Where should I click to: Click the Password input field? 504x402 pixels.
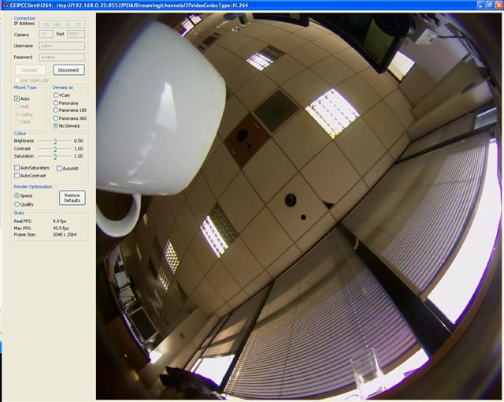(62, 58)
